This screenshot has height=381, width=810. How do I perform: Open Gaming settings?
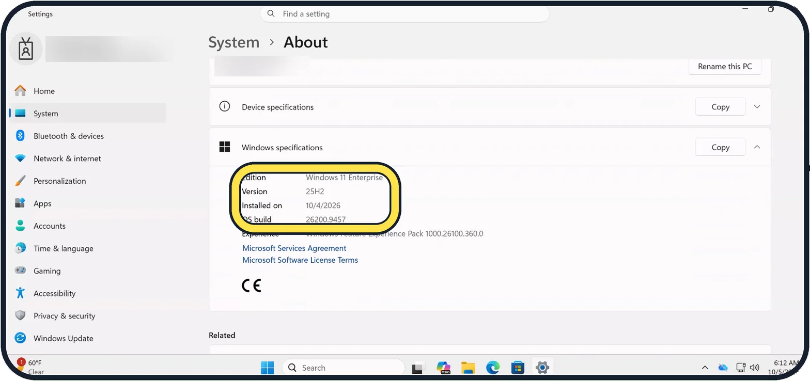point(87,271)
